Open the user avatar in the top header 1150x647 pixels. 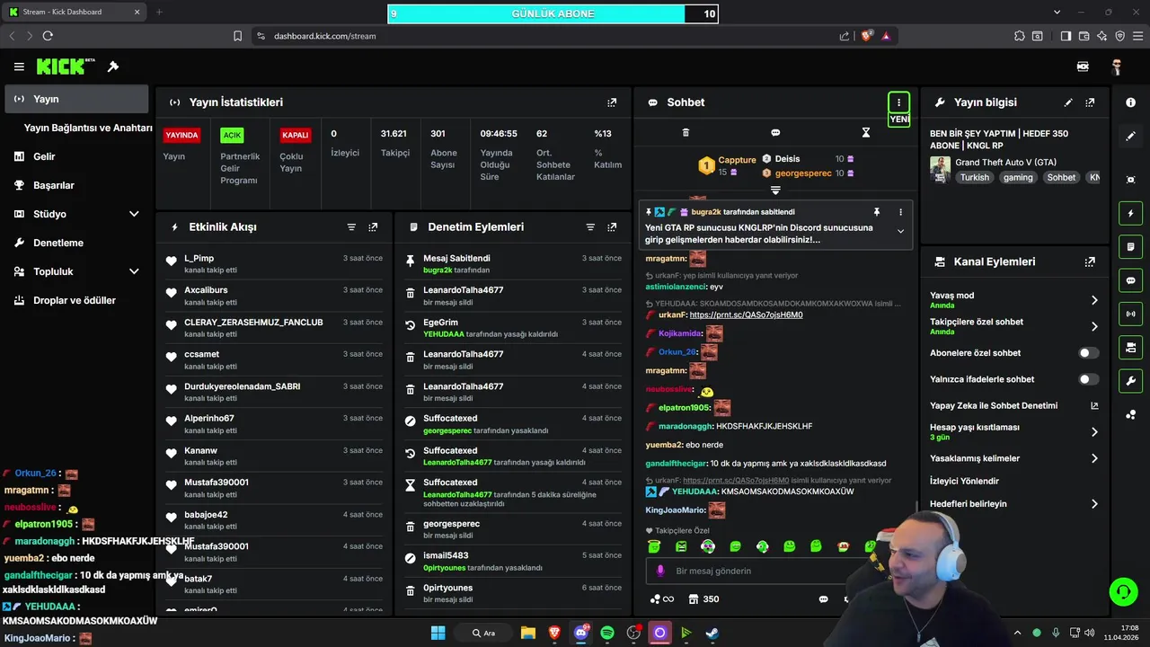point(1117,66)
